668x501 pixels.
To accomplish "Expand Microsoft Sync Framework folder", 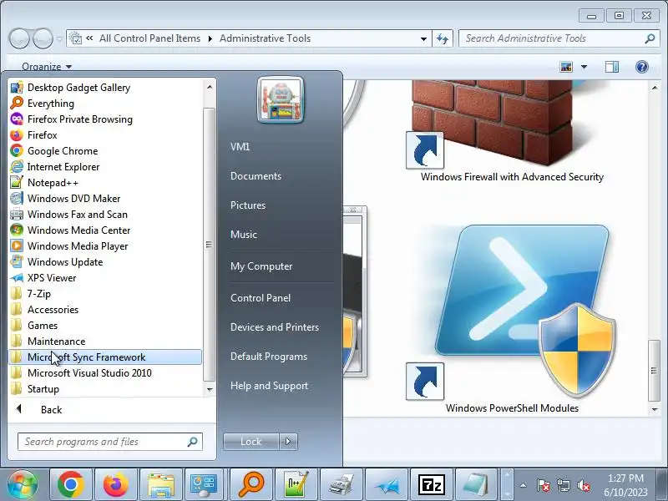I will click(105, 357).
